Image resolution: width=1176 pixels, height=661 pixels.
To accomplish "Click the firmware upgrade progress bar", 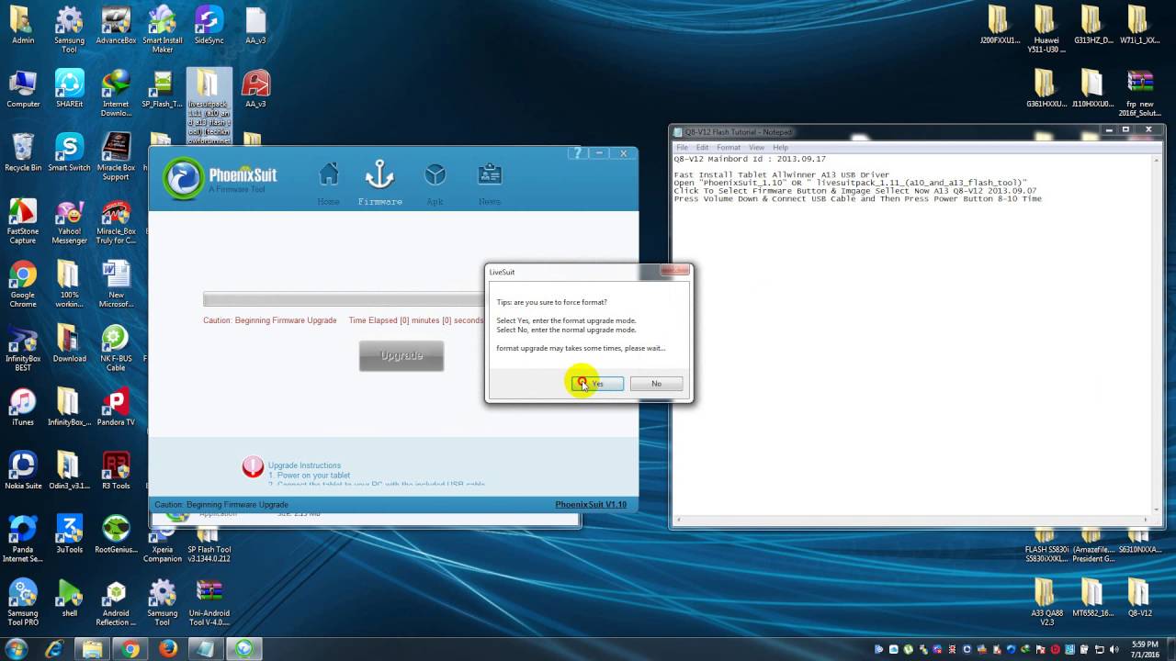I will pyautogui.click(x=344, y=299).
